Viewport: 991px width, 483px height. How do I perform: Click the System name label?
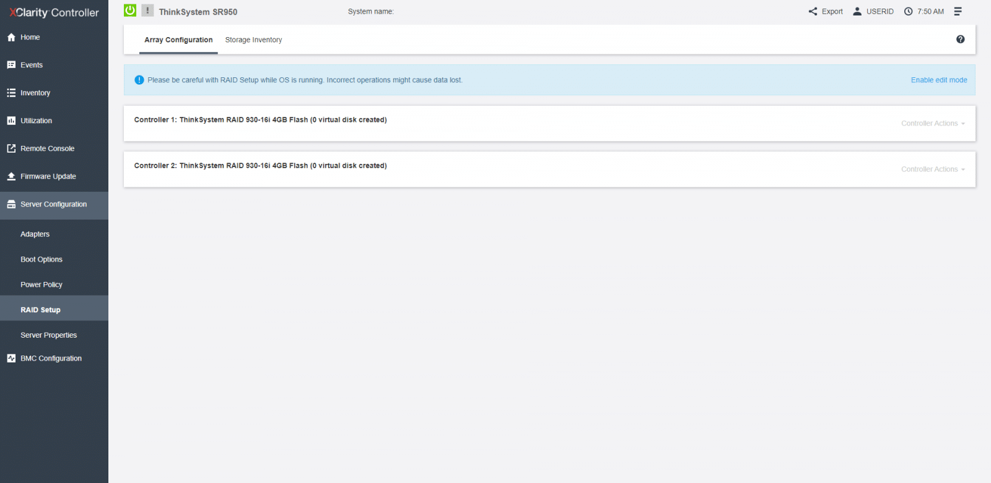(370, 11)
